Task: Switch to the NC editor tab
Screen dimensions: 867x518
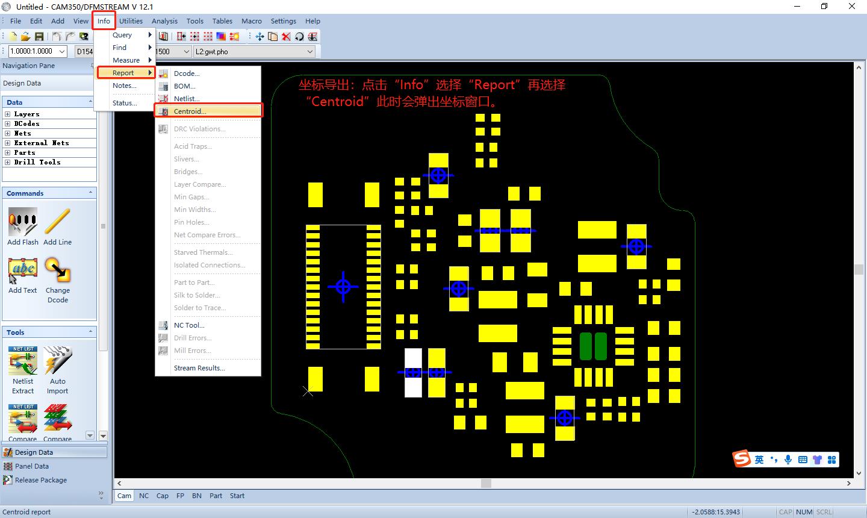Action: tap(144, 496)
